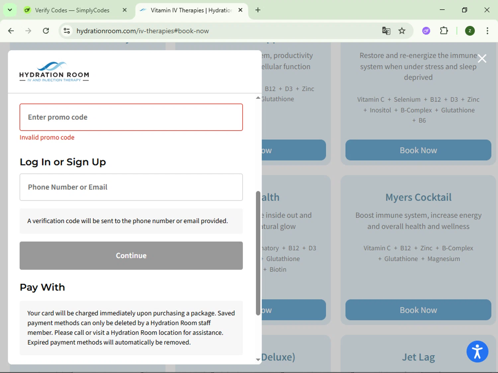
Task: Open the accessibility widget
Action: (477, 351)
